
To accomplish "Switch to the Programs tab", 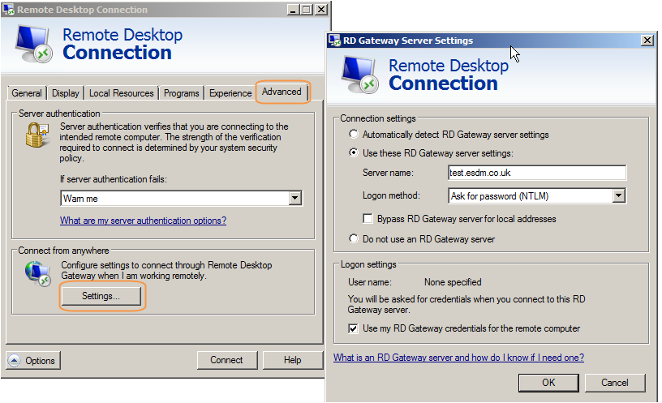I will click(x=181, y=92).
